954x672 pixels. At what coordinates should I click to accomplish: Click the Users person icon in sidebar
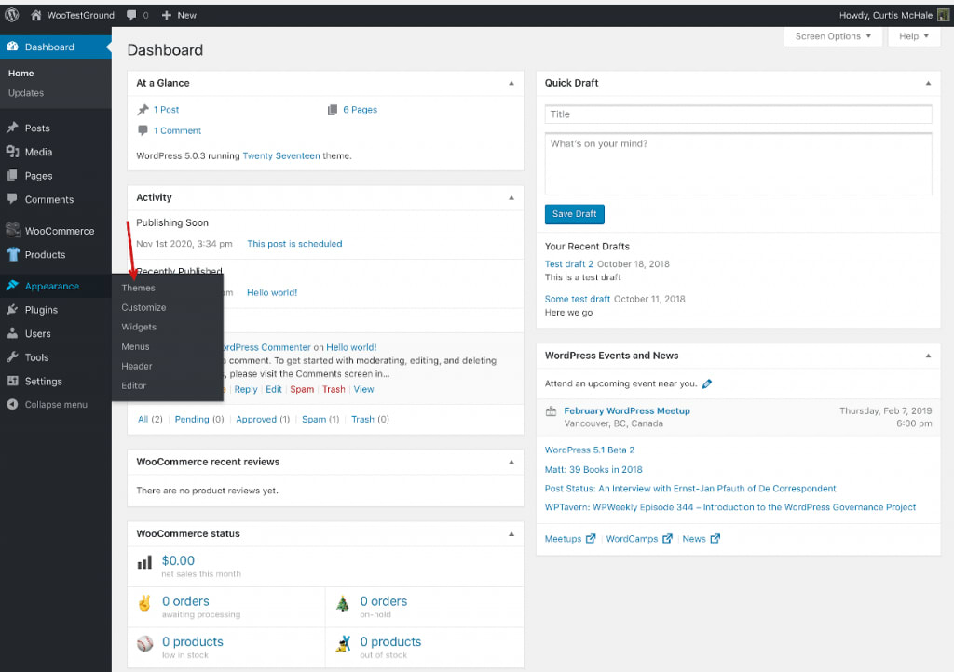[12, 333]
